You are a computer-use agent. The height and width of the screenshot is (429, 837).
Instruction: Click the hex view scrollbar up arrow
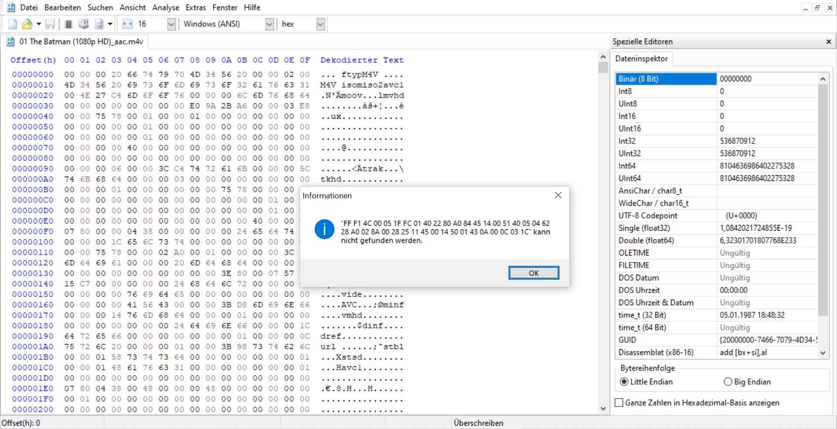(603, 57)
